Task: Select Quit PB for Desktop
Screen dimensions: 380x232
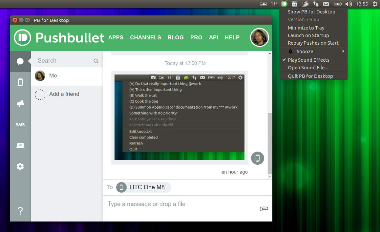Action: click(x=313, y=76)
